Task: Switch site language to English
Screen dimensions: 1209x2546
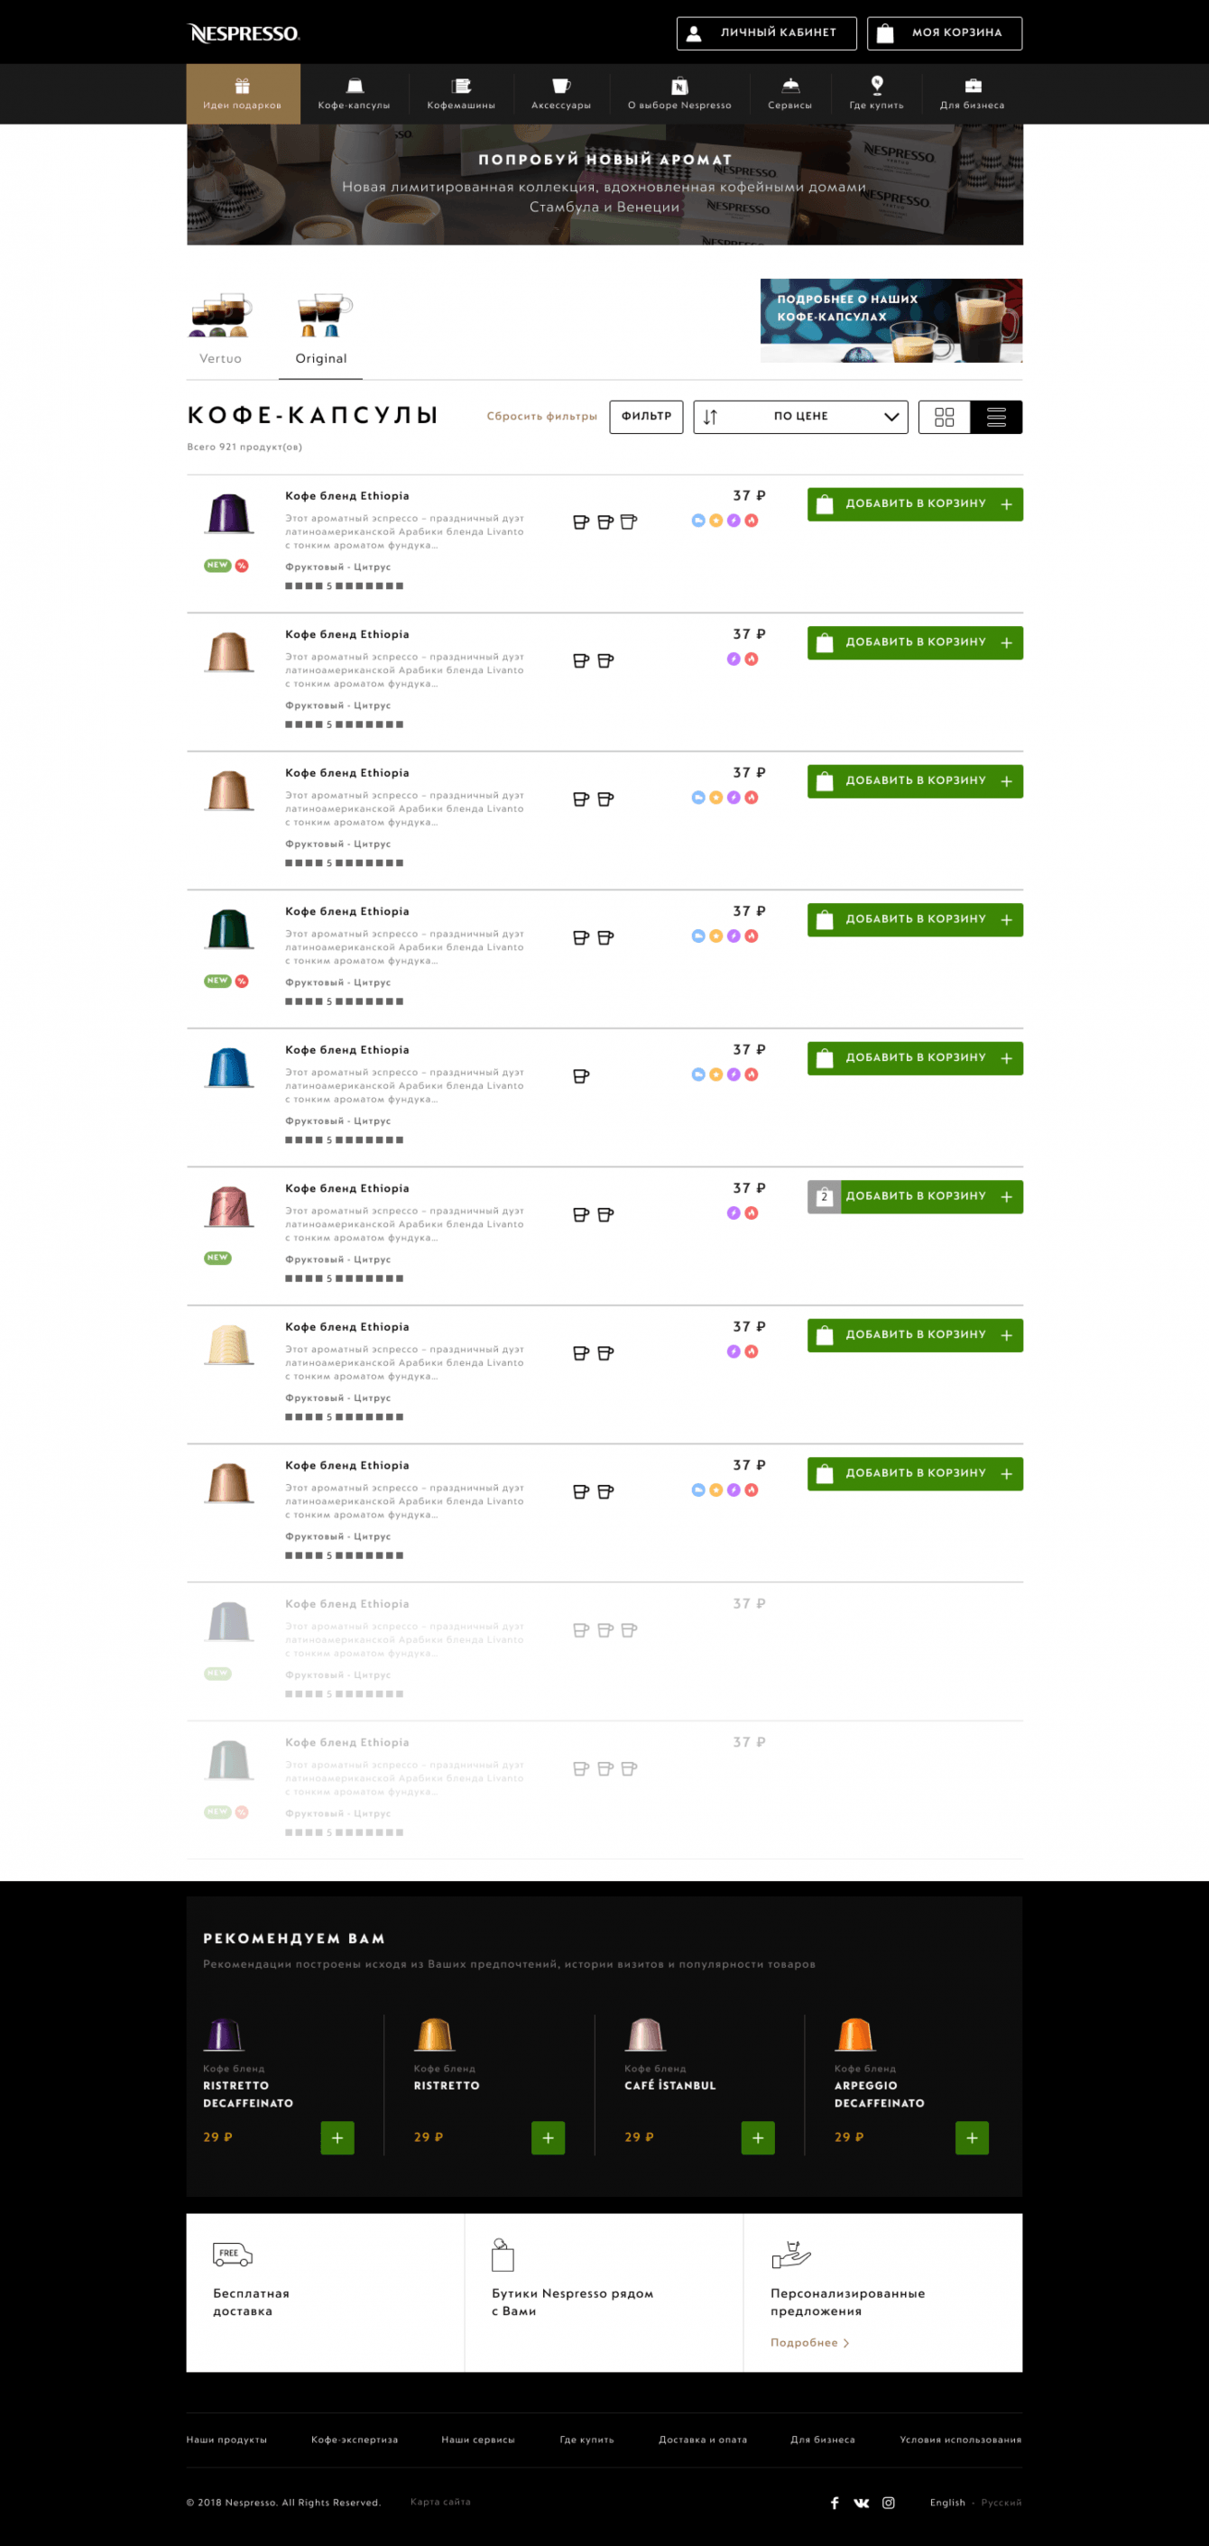Action: [x=947, y=2503]
